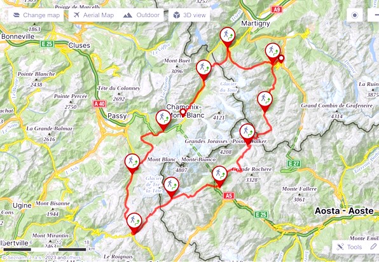
Task: Click the map scale bar
Action: tap(45, 249)
